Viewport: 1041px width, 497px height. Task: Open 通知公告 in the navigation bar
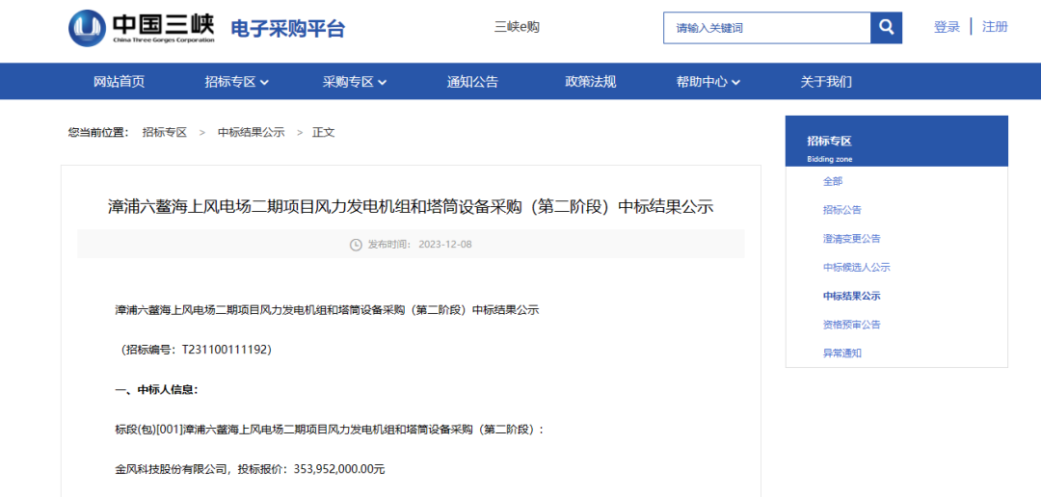[472, 82]
